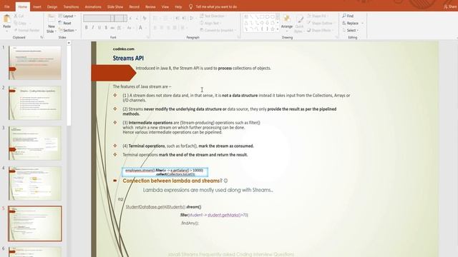This screenshot has height=257, width=458.
Task: Select slide 1 thumbnail
Action: point(35,63)
